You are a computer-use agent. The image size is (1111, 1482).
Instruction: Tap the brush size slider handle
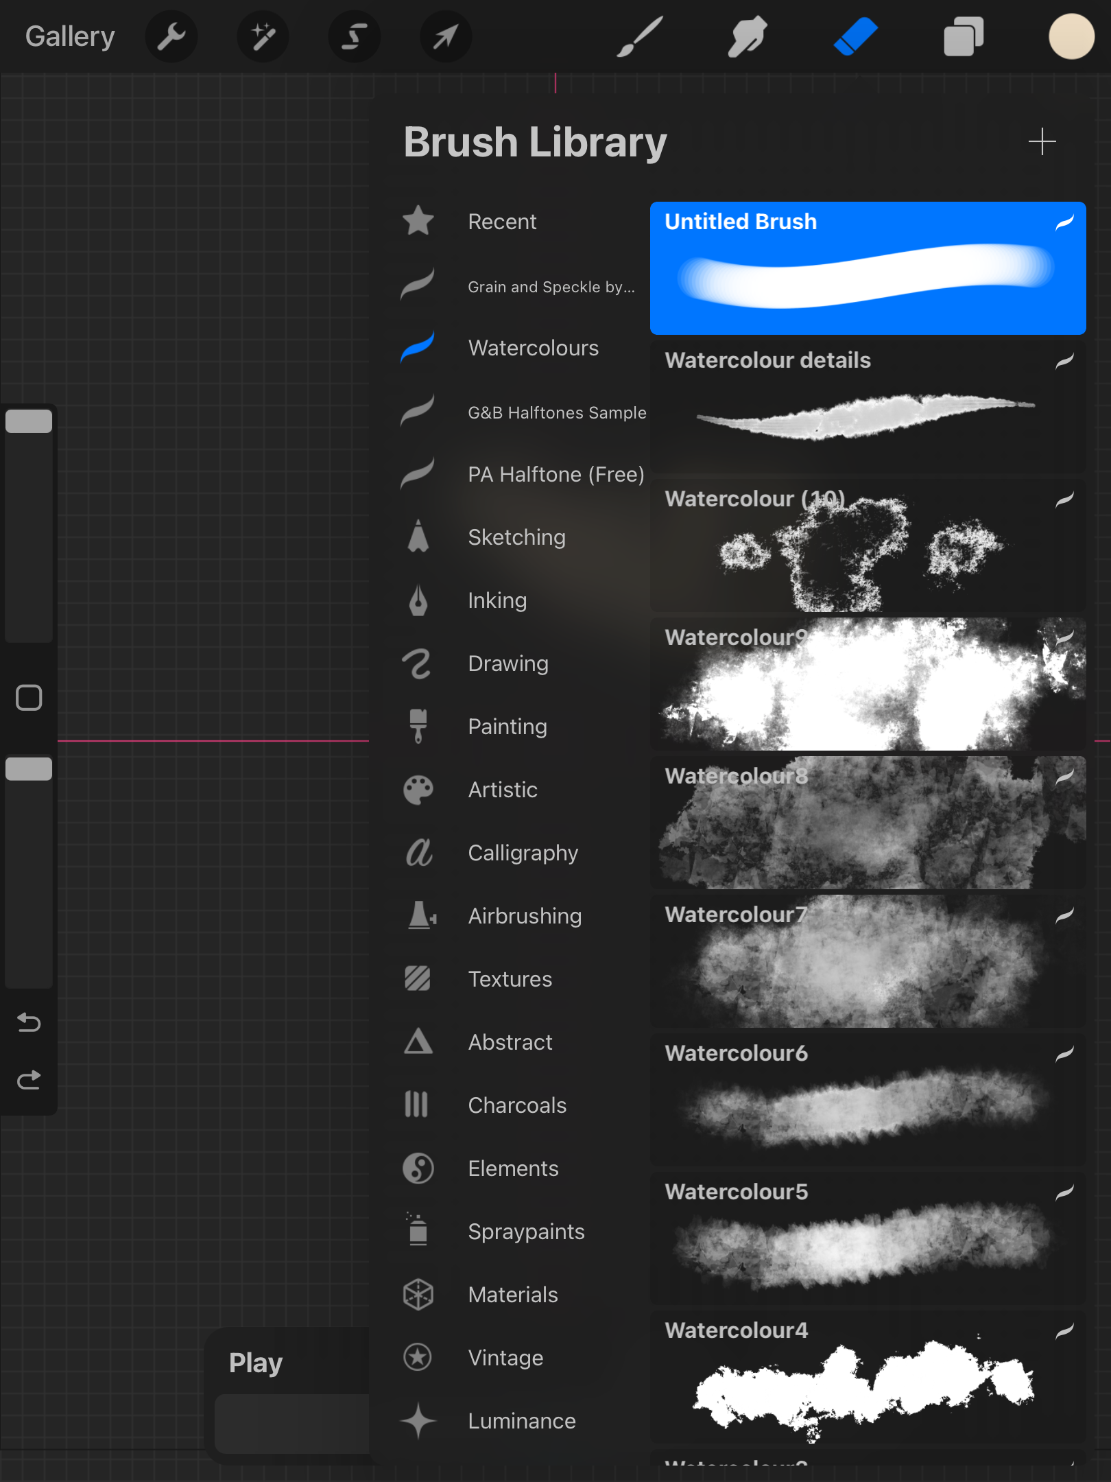(29, 421)
